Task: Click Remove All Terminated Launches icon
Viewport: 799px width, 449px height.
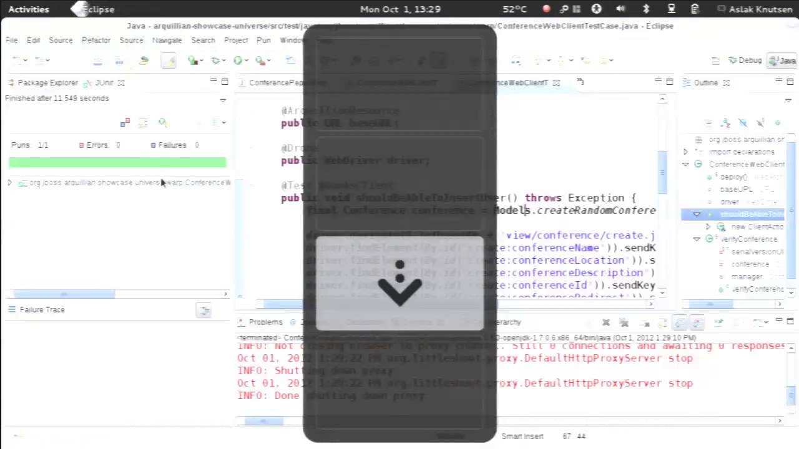Action: (x=624, y=322)
